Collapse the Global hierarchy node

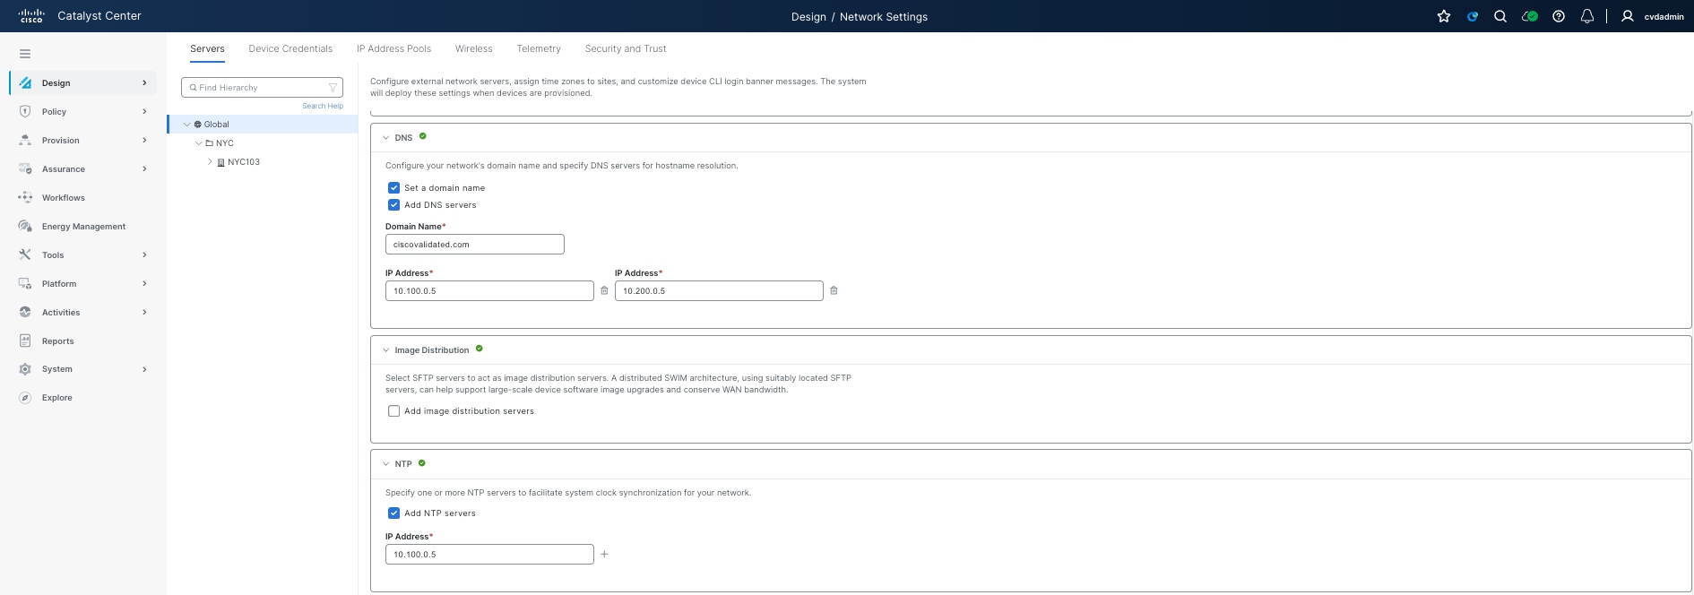186,125
